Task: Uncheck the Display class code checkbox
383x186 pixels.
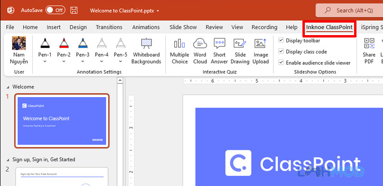Action: point(281,51)
